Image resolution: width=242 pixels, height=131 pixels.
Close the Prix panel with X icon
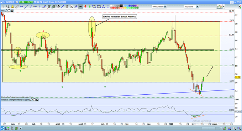[12, 11]
